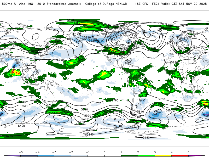Click the '3' tick label on the colorbar
209x157 pixels.
[x=155, y=152]
